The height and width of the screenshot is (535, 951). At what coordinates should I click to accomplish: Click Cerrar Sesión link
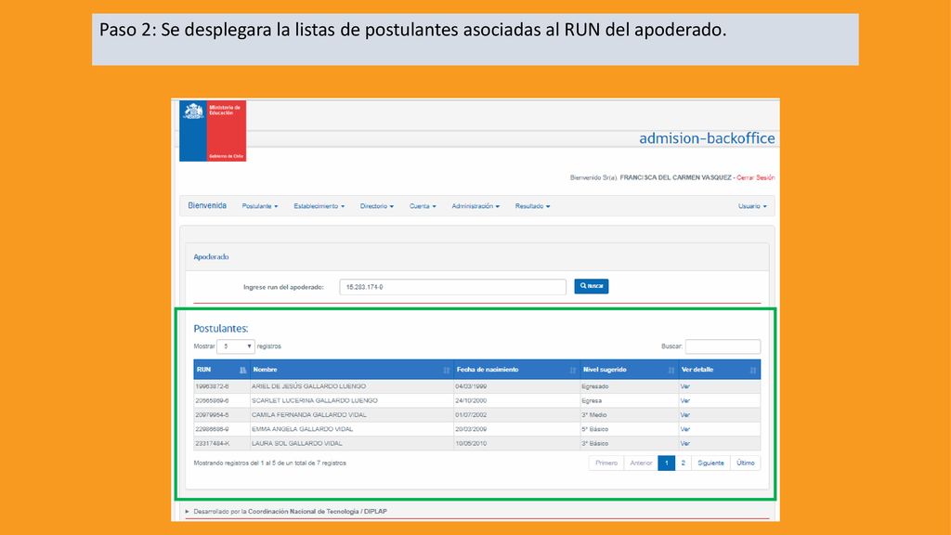755,177
